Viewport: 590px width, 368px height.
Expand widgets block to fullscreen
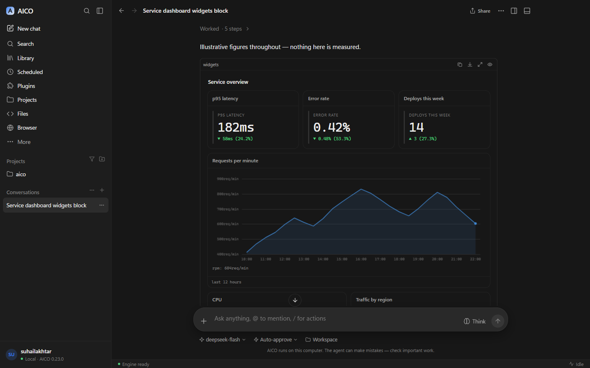click(480, 65)
